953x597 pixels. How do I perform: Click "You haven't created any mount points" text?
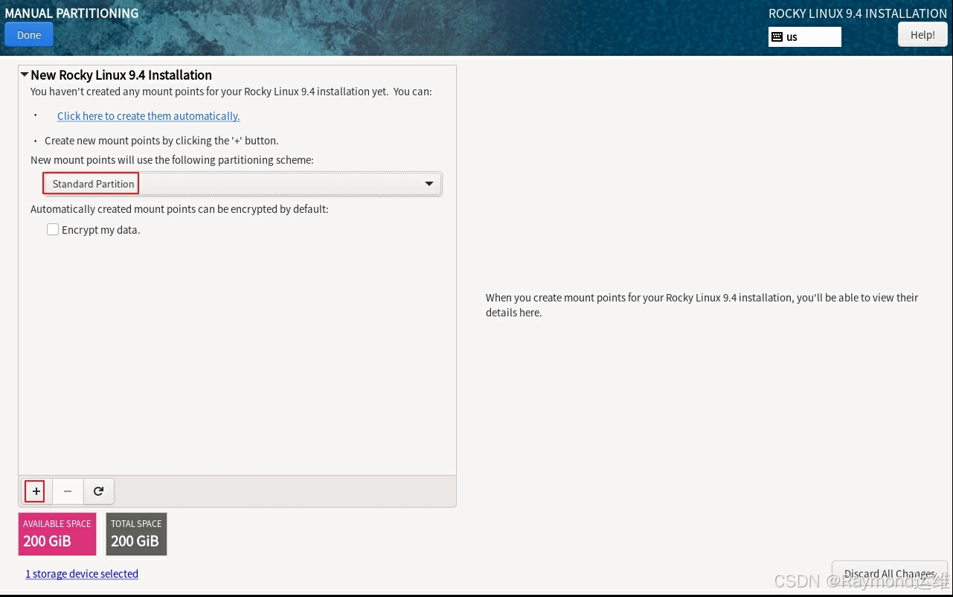(231, 92)
